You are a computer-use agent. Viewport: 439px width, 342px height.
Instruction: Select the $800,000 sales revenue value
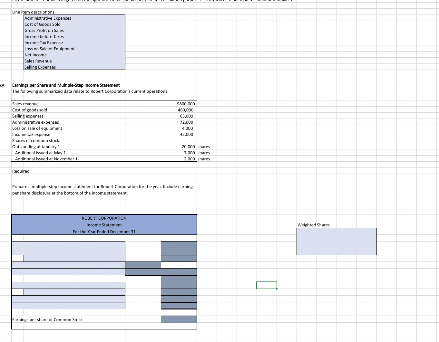(x=185, y=104)
